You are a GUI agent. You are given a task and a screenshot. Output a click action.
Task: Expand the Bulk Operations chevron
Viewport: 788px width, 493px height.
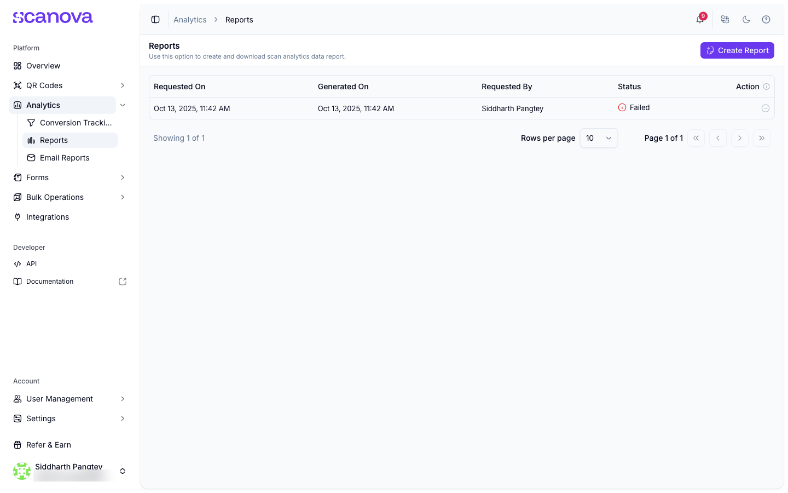click(x=123, y=197)
